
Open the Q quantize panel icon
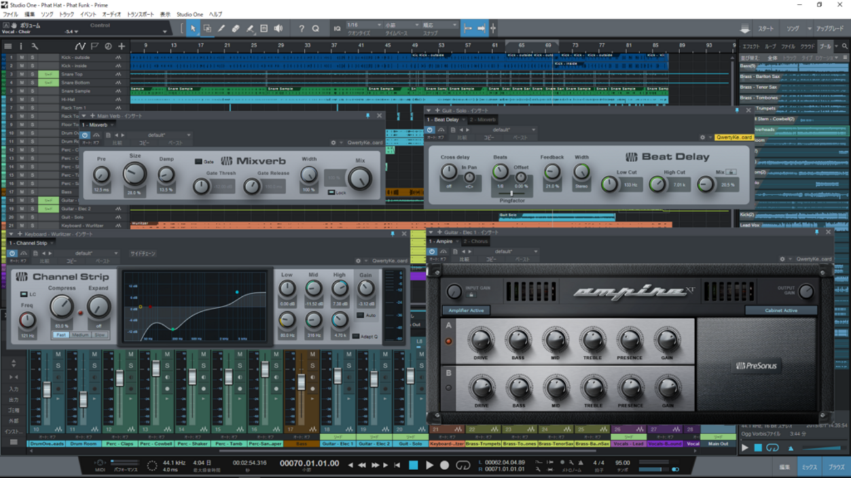point(316,28)
